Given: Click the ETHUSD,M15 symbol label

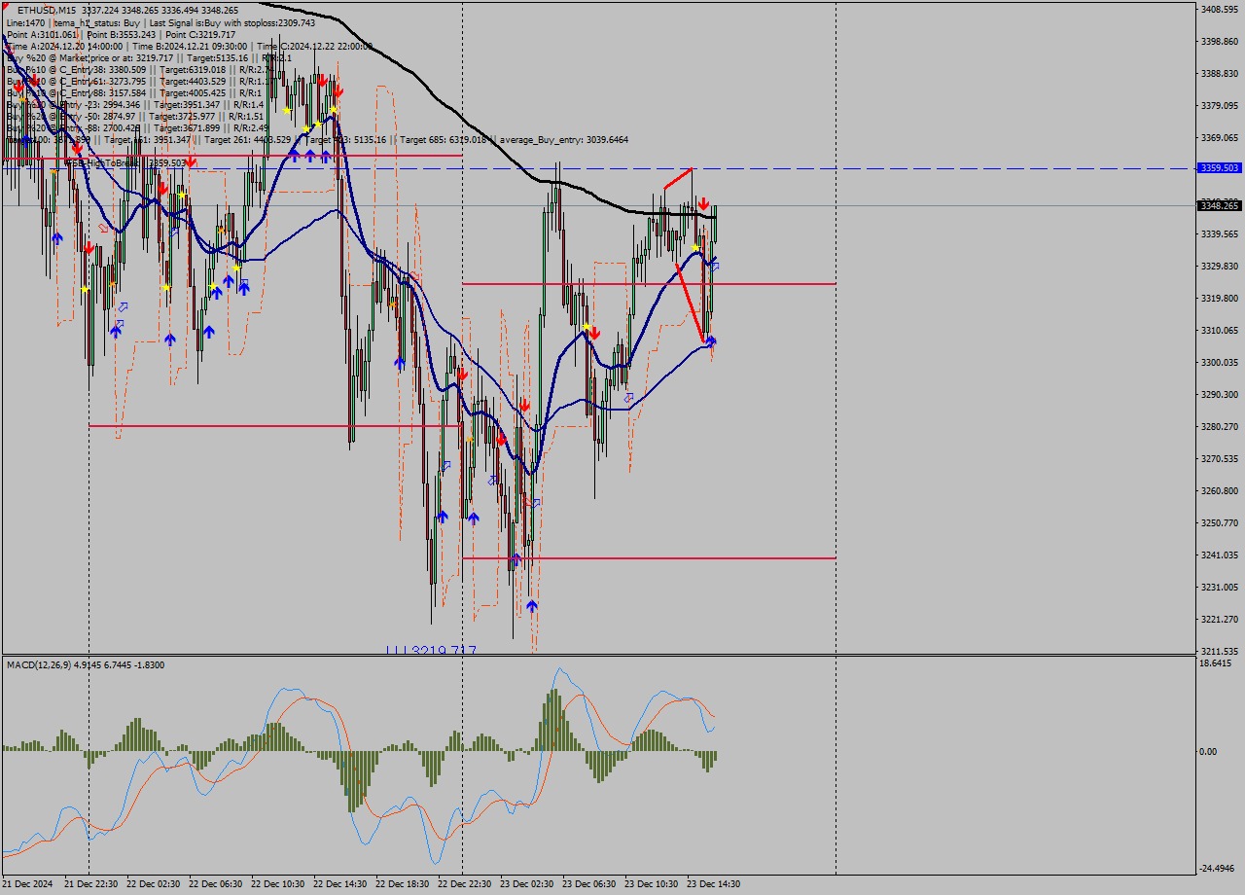Looking at the screenshot, I should [48, 10].
